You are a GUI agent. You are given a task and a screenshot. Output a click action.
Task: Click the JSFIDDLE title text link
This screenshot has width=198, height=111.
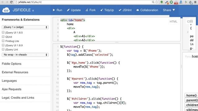click(22, 10)
